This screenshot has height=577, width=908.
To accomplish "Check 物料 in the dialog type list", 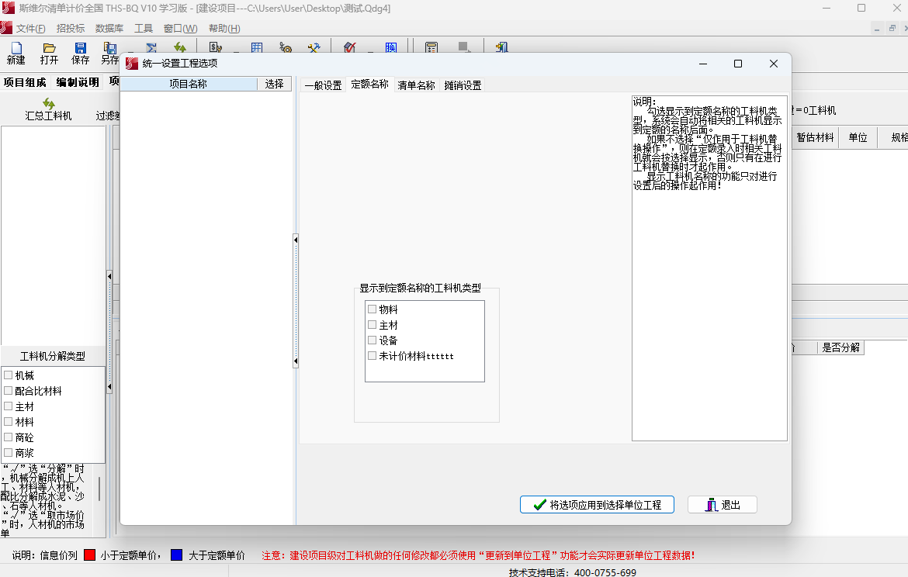I will coord(373,309).
